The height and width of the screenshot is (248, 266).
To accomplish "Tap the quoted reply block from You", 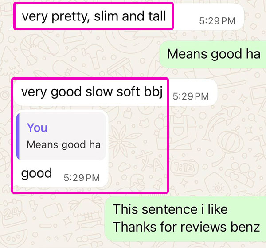I will [61, 136].
